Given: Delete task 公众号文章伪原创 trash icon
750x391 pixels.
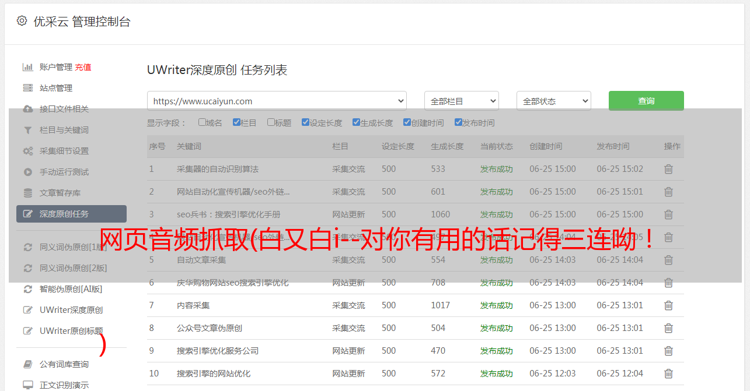Looking at the screenshot, I should [668, 328].
